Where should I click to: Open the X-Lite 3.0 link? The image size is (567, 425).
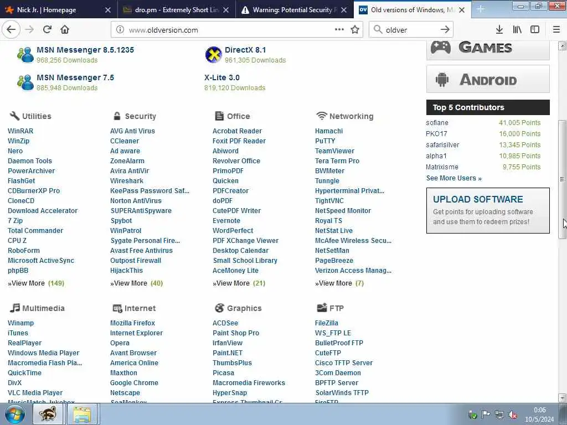[x=221, y=77]
